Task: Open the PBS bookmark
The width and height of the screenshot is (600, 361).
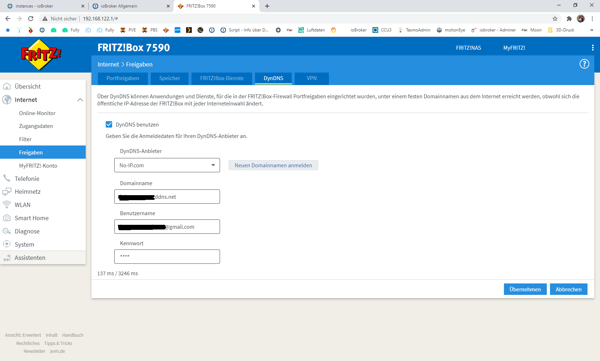Action: (150, 30)
